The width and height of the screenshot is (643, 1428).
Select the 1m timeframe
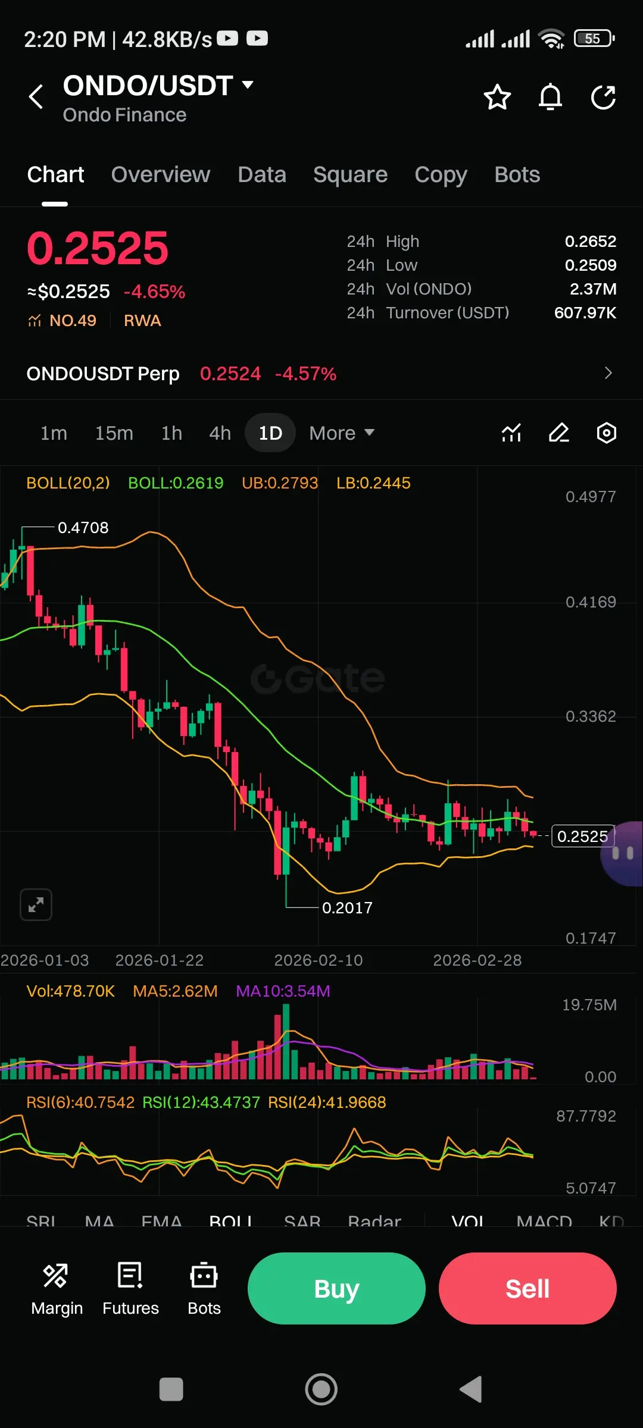tap(54, 433)
